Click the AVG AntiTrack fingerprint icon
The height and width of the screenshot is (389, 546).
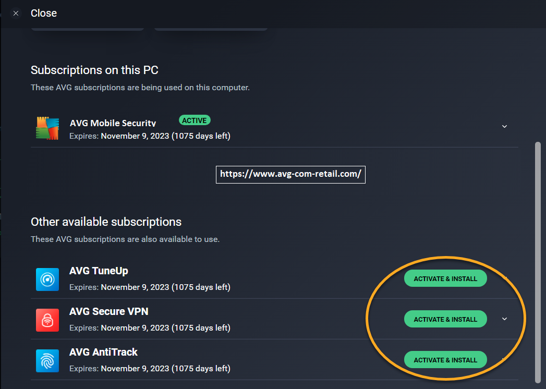47,361
